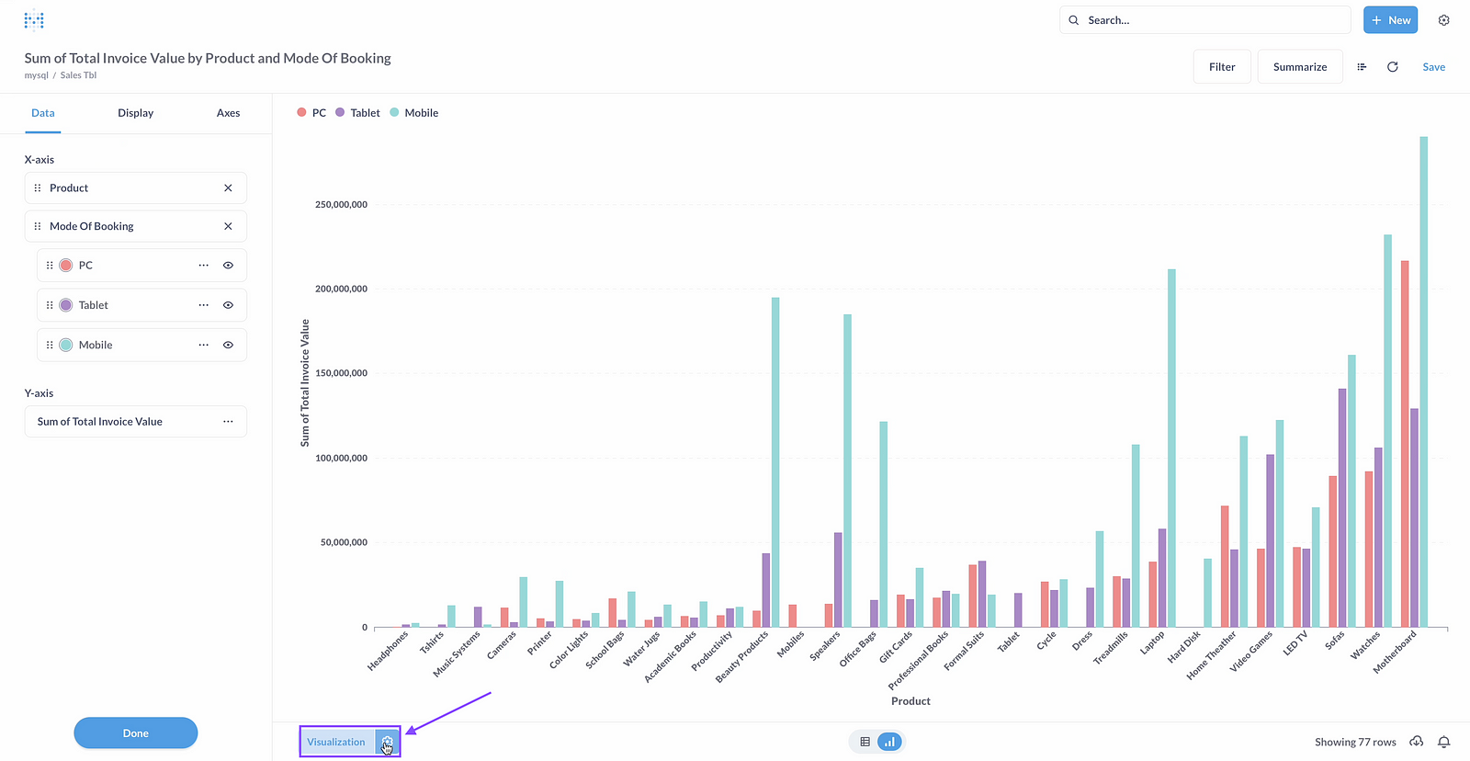
Task: Switch to the Axes tab
Action: tap(228, 113)
